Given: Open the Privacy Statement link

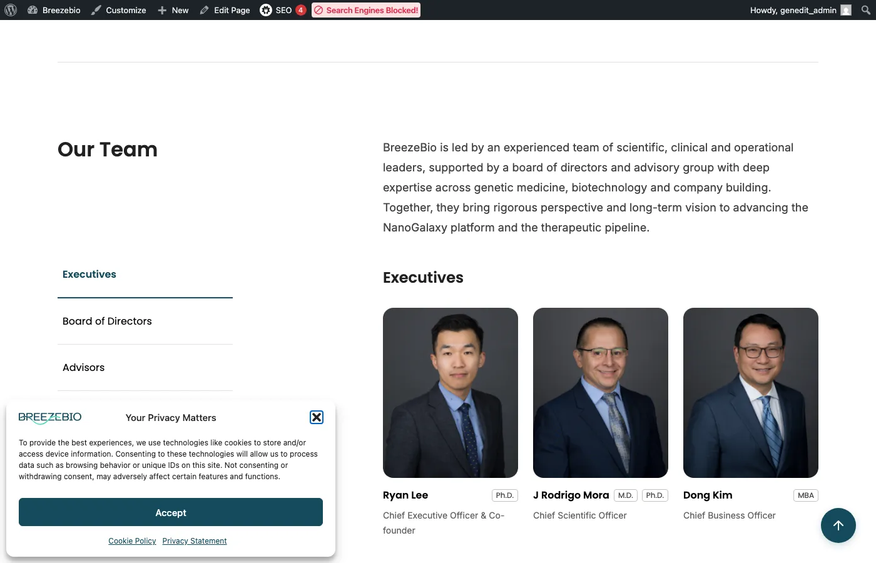Looking at the screenshot, I should (195, 541).
